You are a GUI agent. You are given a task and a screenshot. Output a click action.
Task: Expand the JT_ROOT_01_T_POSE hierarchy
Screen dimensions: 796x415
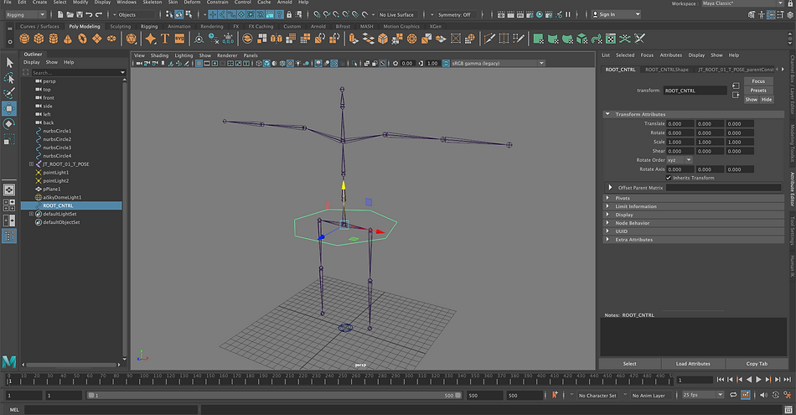pos(31,164)
